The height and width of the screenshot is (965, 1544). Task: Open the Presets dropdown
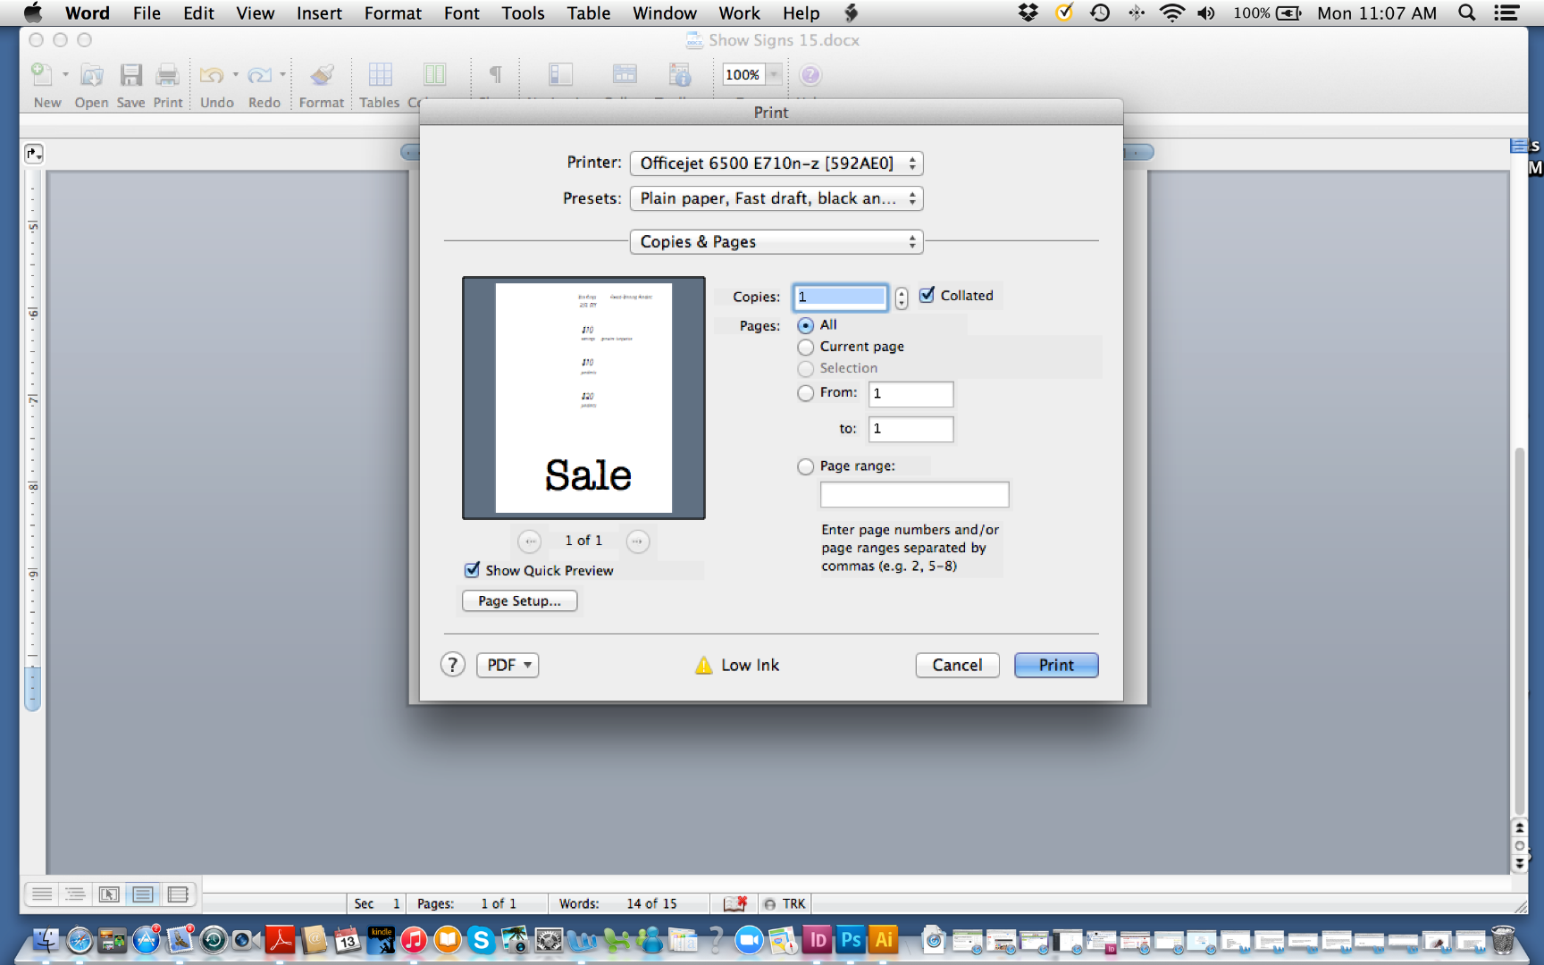point(776,198)
